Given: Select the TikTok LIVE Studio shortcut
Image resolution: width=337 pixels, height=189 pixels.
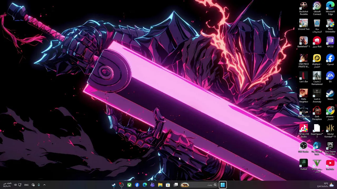Looking at the screenshot, I should pyautogui.click(x=304, y=131).
